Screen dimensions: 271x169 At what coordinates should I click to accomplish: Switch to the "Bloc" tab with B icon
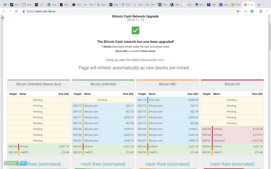(65, 5)
